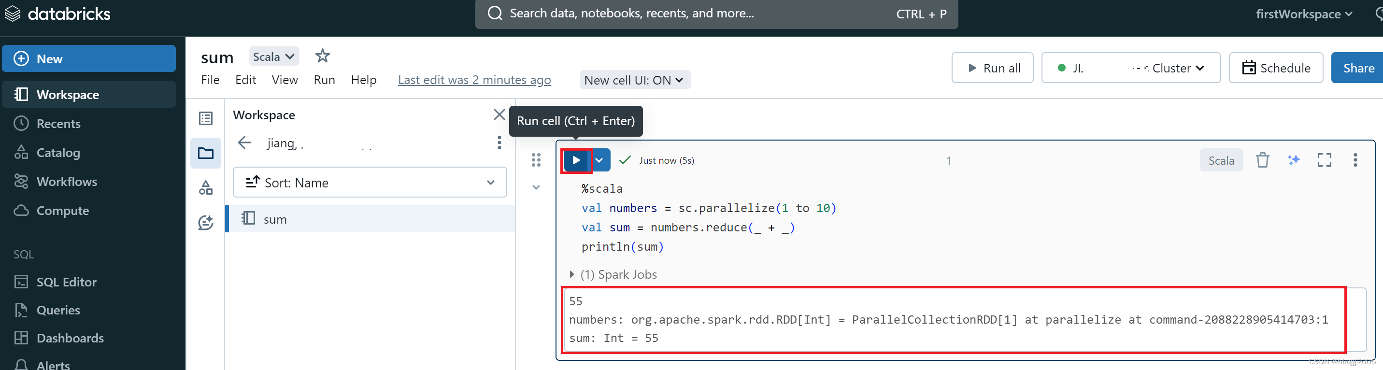Click the Schedule button
This screenshot has height=370, width=1383.
point(1276,68)
